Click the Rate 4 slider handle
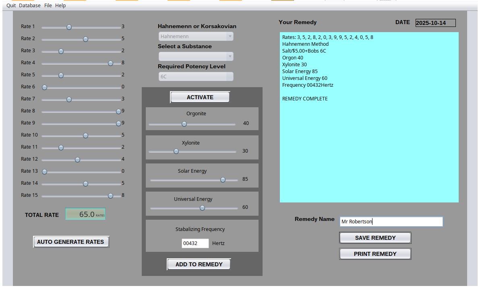Screen dimensions: 478x288 point(110,63)
